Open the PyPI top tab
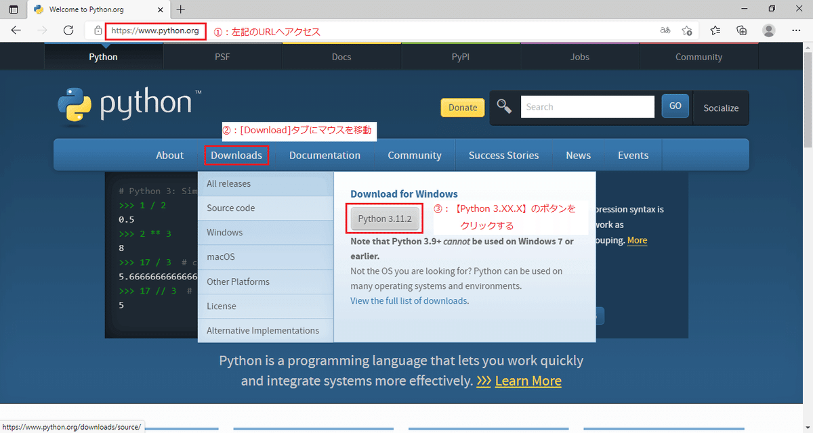Viewport: 813px width, 433px height. (461, 57)
